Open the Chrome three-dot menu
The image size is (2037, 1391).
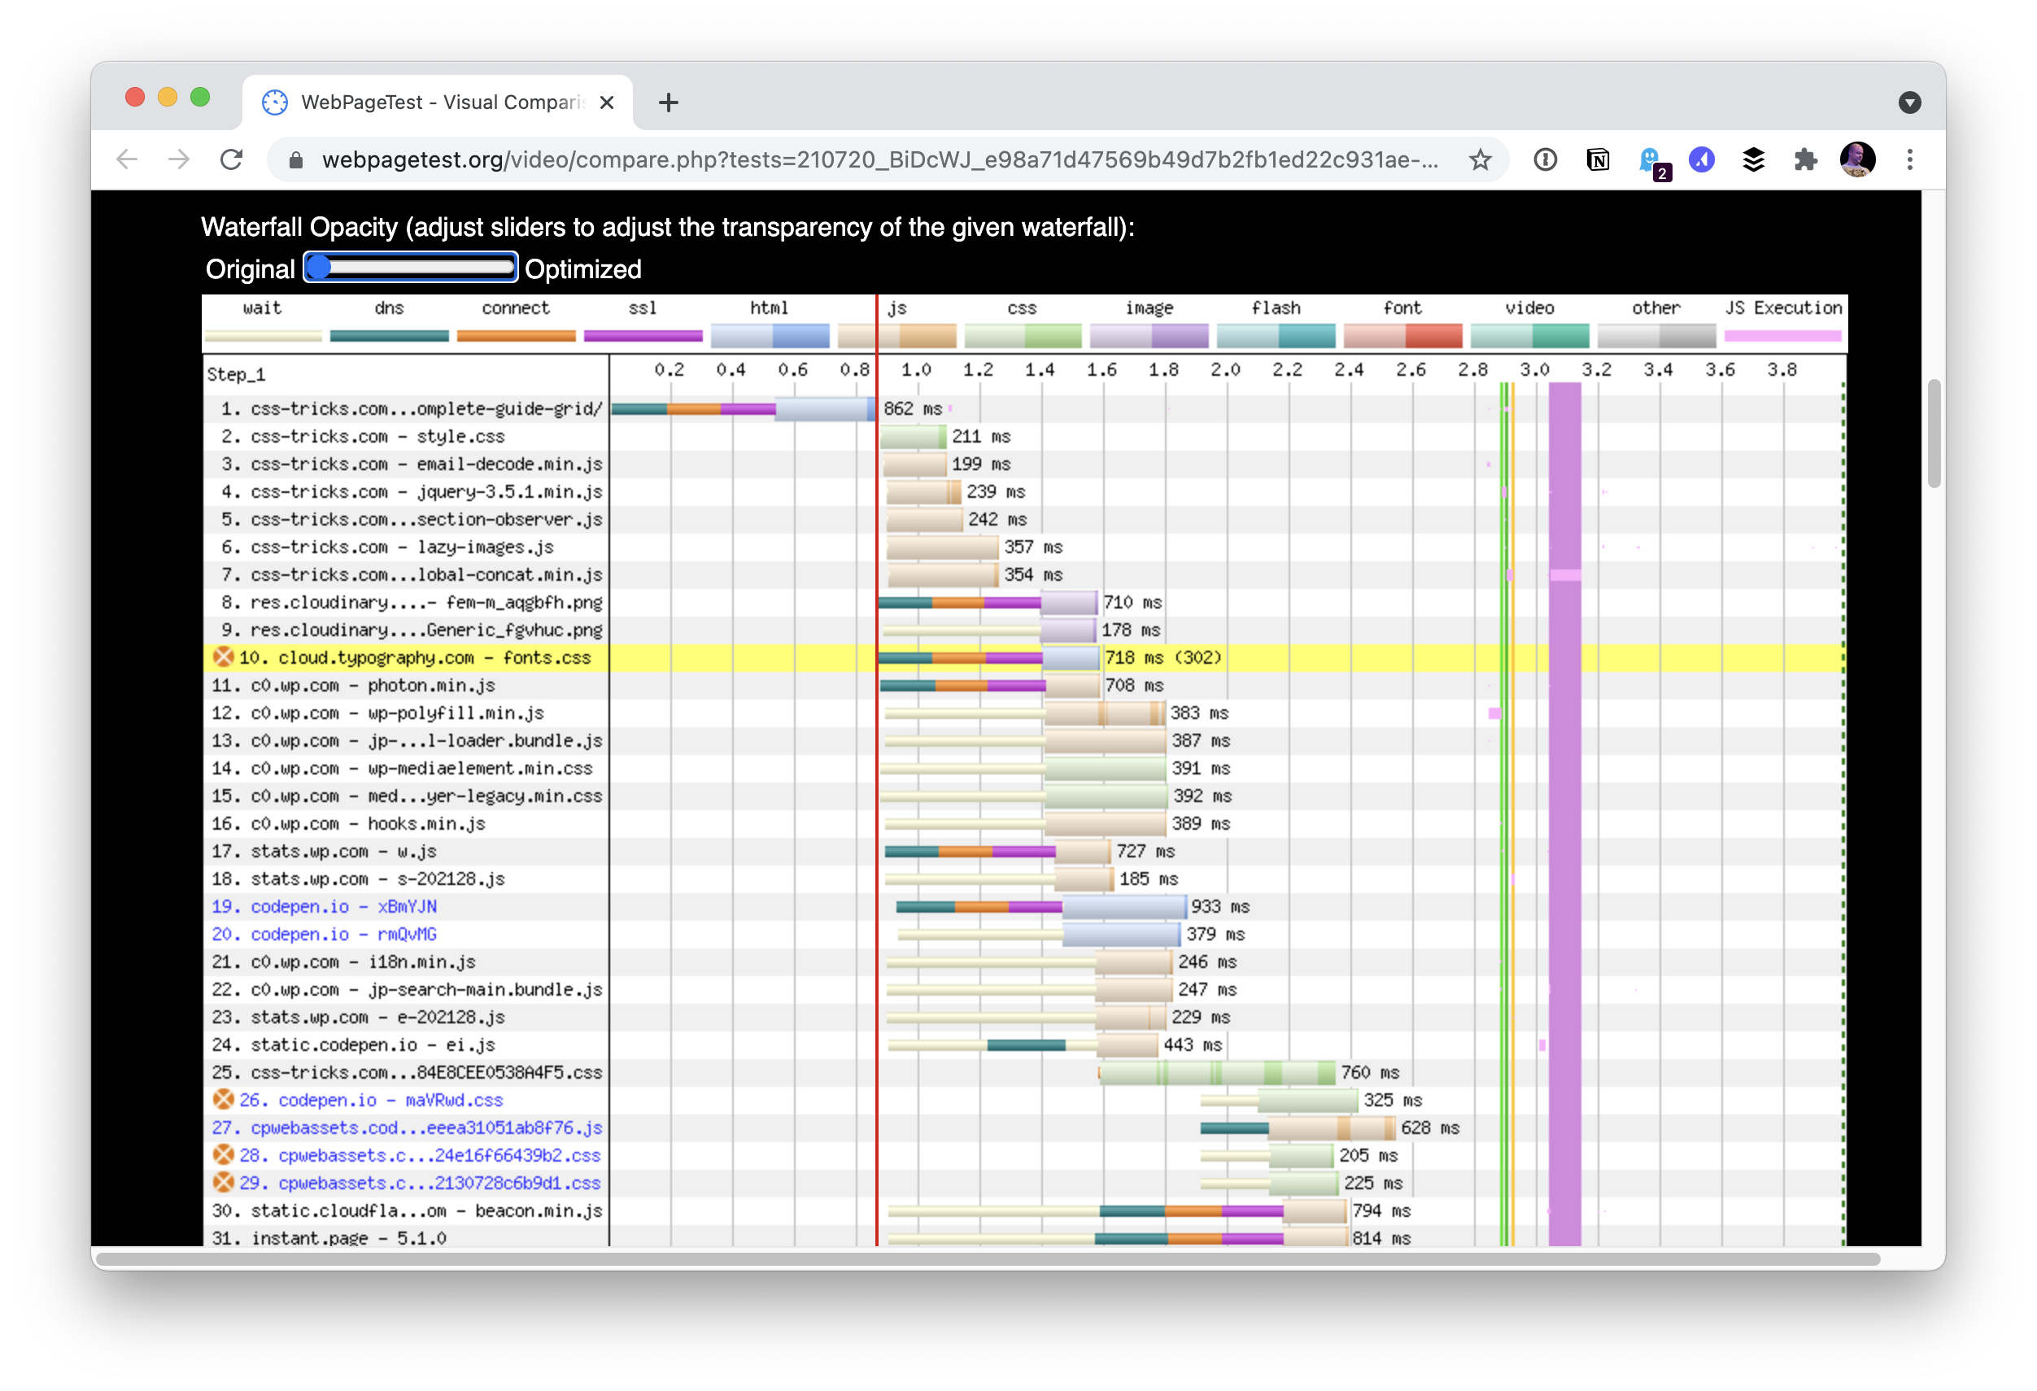click(1910, 159)
